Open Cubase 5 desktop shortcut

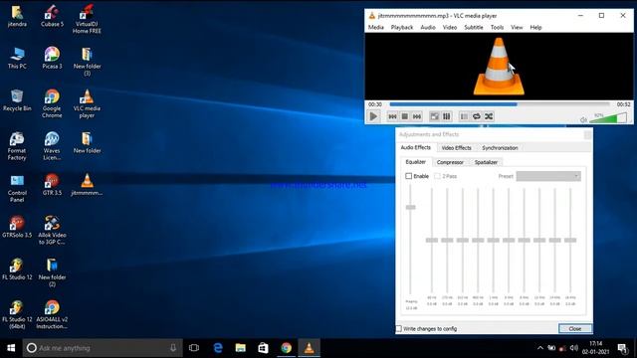[52, 16]
